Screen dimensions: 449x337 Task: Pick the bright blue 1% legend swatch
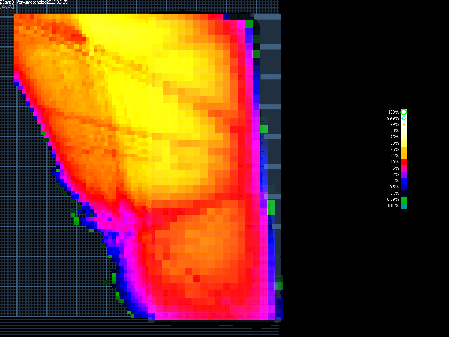point(404,181)
